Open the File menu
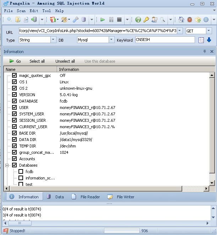This screenshot has height=235, width=217. [x=9, y=11]
